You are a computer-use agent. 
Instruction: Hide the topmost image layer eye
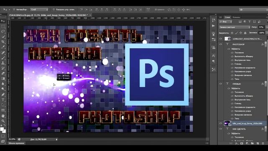pos(221,39)
